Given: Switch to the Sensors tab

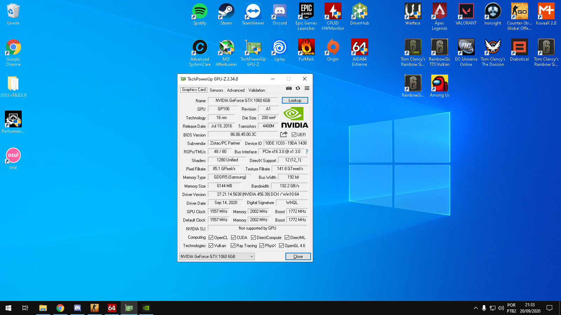Looking at the screenshot, I should [216, 90].
